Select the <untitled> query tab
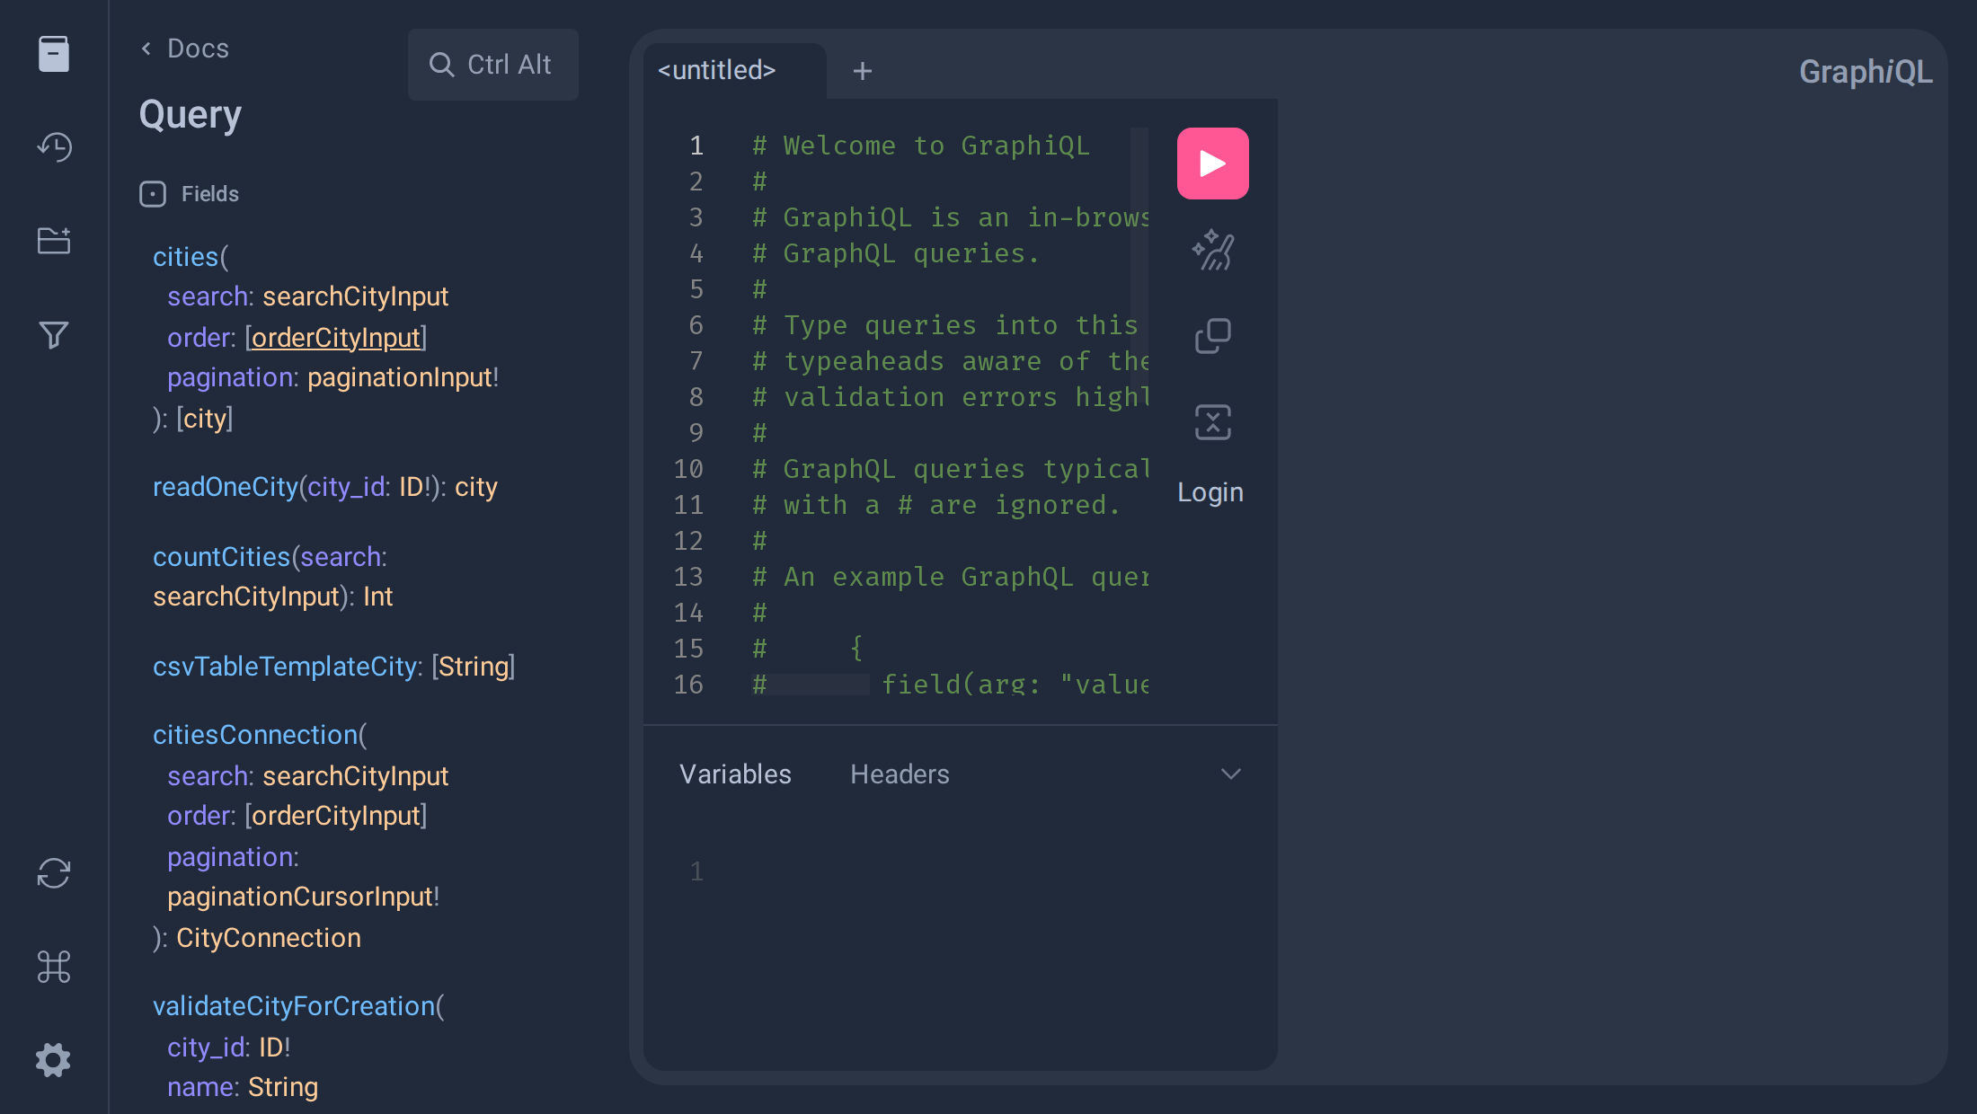1977x1114 pixels. 717,70
